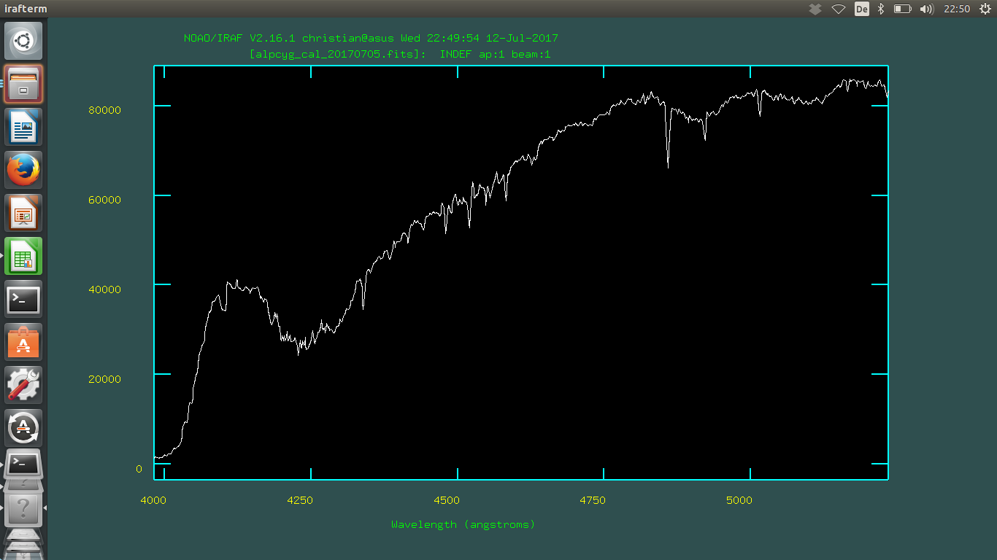Open the De keyboard layout menu

(x=862, y=9)
